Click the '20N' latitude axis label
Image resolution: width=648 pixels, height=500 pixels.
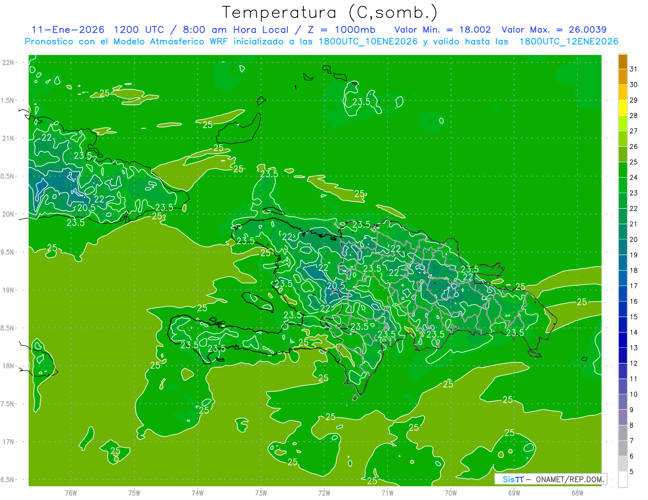click(x=9, y=214)
